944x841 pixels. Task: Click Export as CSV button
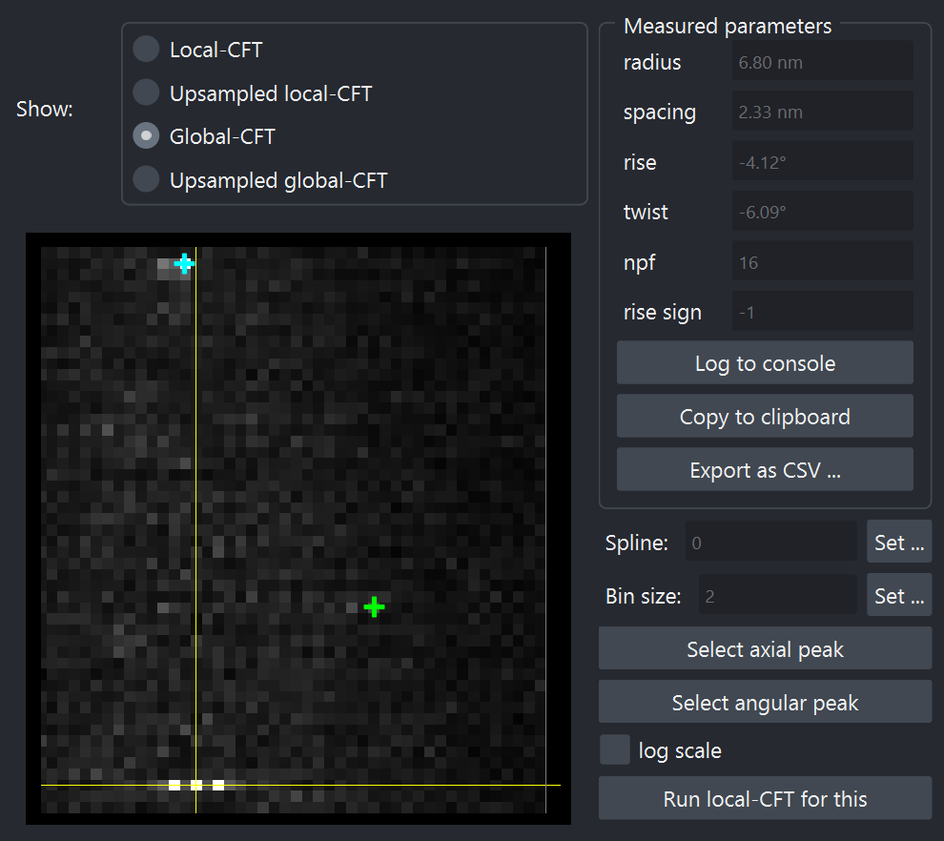(765, 470)
